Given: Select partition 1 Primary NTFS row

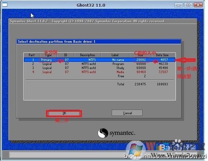Looking at the screenshot, I should (99, 60).
